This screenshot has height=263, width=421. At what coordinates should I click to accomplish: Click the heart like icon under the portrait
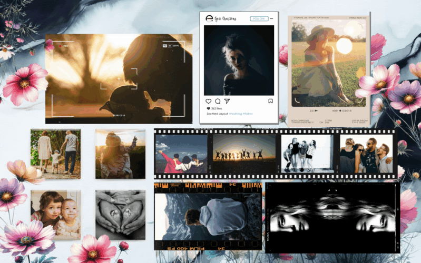pyautogui.click(x=208, y=101)
